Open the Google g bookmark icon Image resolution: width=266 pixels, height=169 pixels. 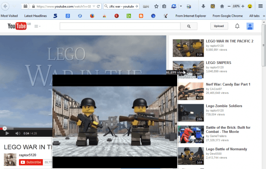point(68,16)
